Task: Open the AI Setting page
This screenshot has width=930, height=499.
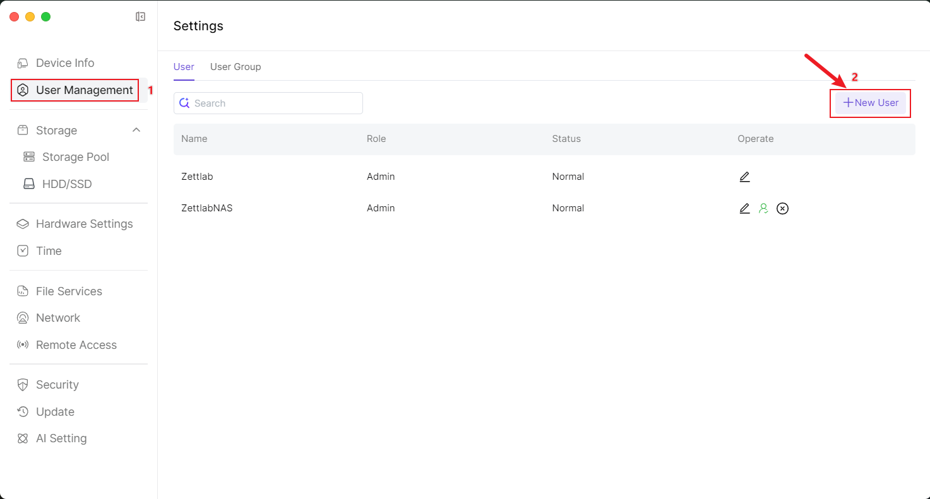Action: tap(61, 438)
